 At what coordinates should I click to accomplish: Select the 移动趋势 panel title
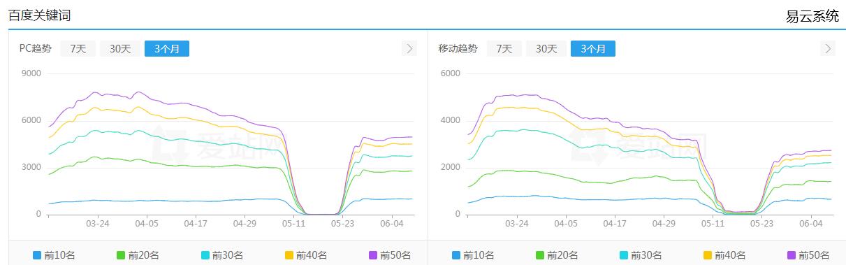(x=458, y=48)
